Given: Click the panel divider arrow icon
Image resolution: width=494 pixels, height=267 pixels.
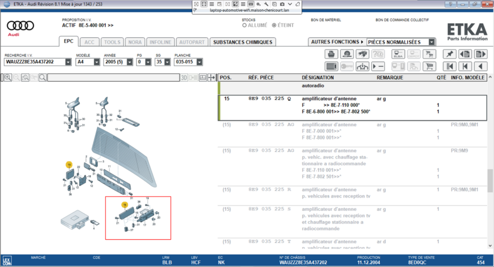Looking at the screenshot, I should tap(212, 77).
